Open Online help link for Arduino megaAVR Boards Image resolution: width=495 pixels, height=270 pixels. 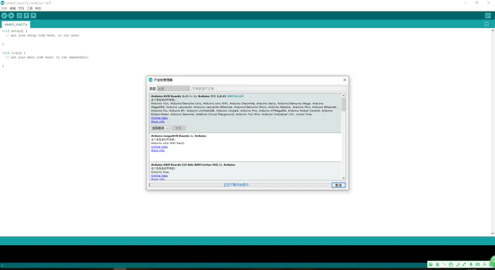[x=159, y=147]
